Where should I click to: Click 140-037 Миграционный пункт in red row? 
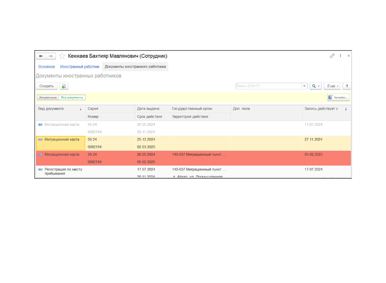coord(199,155)
